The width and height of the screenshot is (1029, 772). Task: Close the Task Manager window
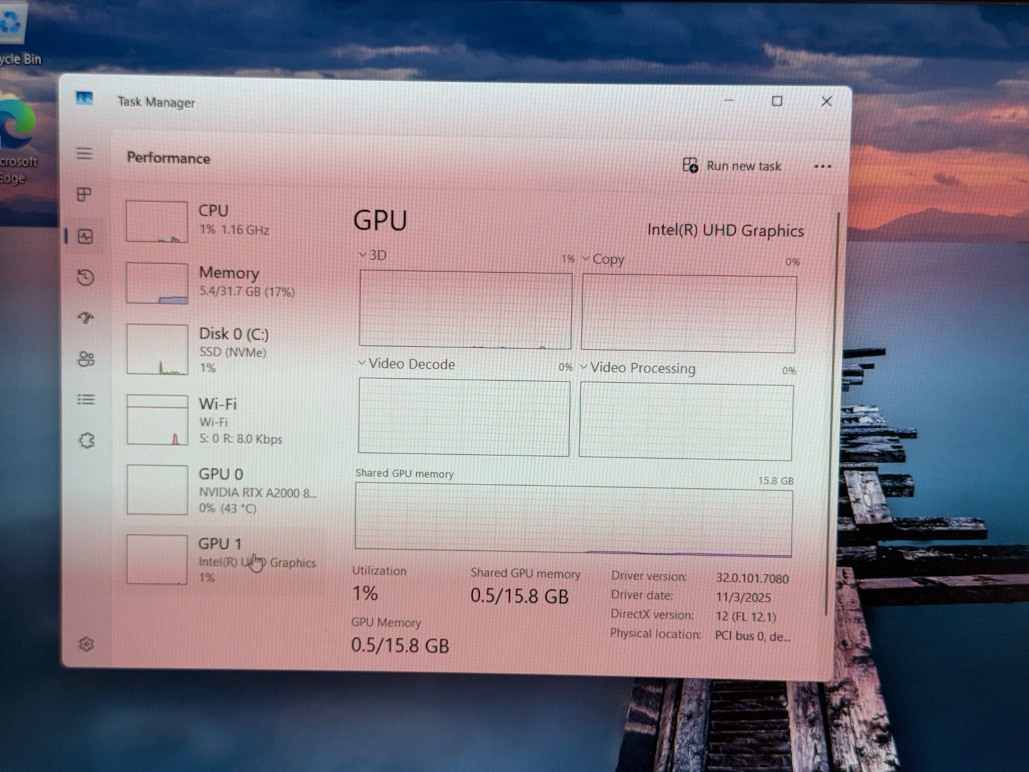(x=826, y=101)
